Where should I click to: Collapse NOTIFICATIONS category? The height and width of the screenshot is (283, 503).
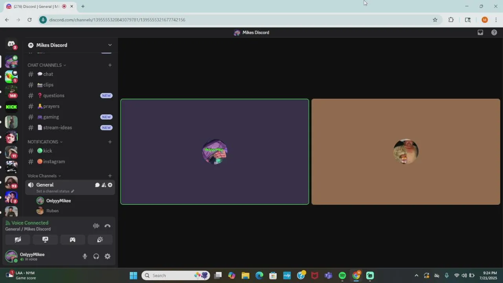point(45,142)
